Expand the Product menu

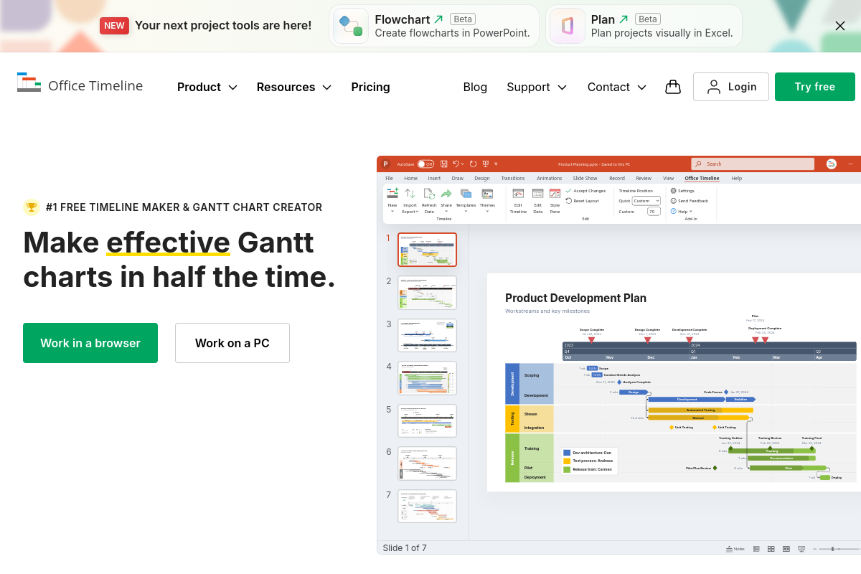tap(207, 87)
